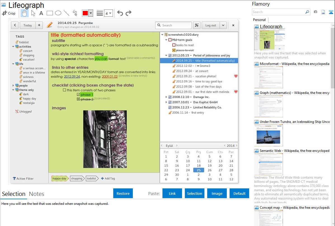The height and width of the screenshot is (226, 335).
Task: Switch to the Notes tab
Action: tap(36, 194)
